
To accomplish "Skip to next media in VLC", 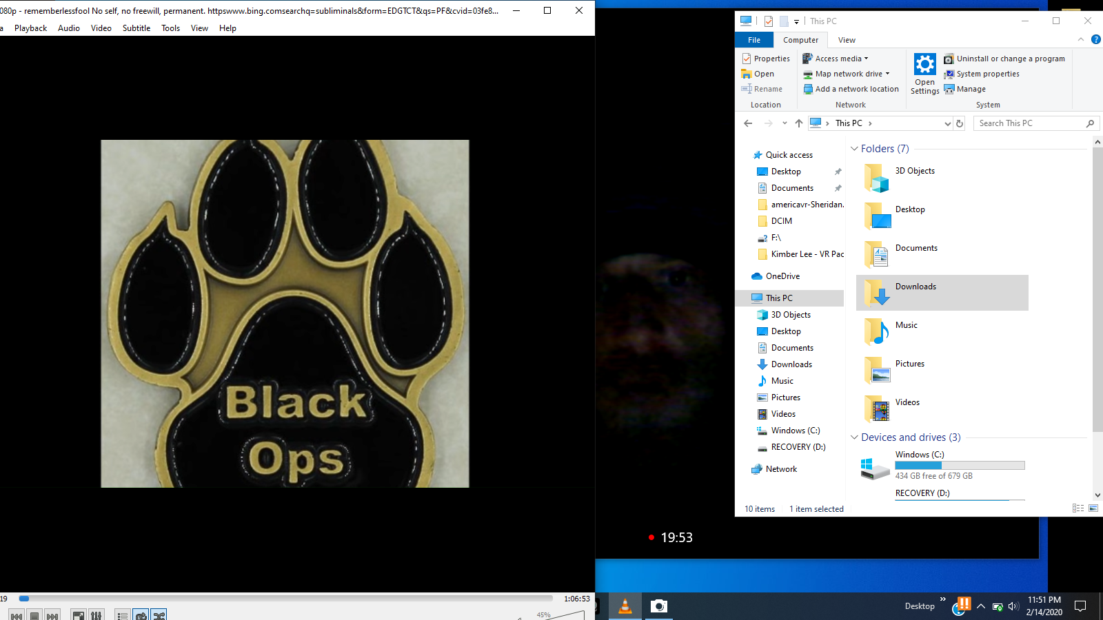I will coord(52,615).
